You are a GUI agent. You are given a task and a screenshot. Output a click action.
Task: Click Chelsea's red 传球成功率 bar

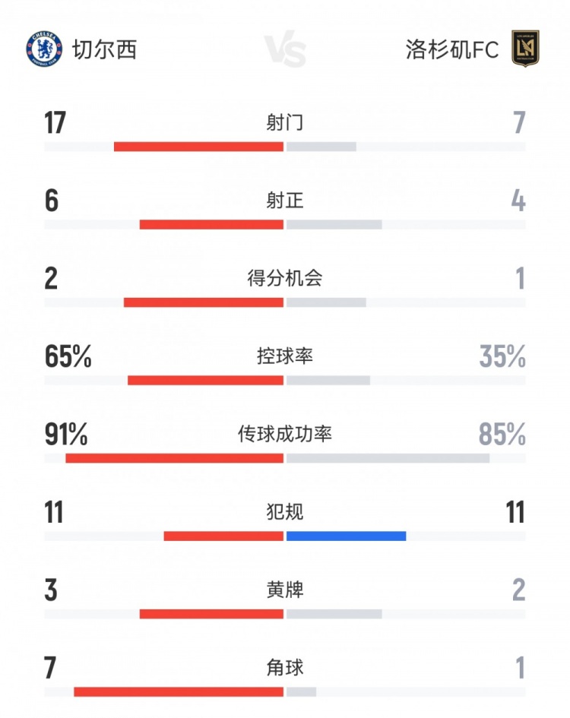click(x=174, y=458)
